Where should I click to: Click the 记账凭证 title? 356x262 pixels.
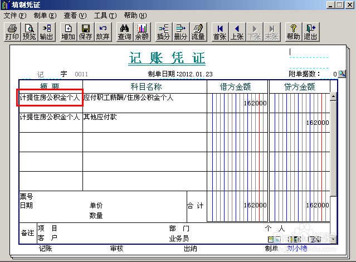167,58
